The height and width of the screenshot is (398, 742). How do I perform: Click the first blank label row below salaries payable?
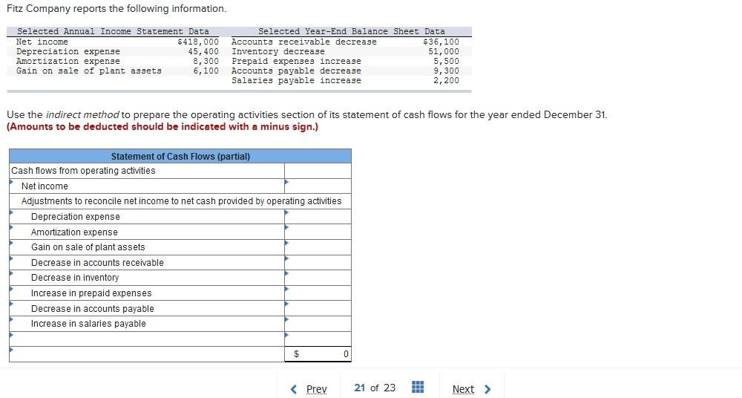point(147,339)
